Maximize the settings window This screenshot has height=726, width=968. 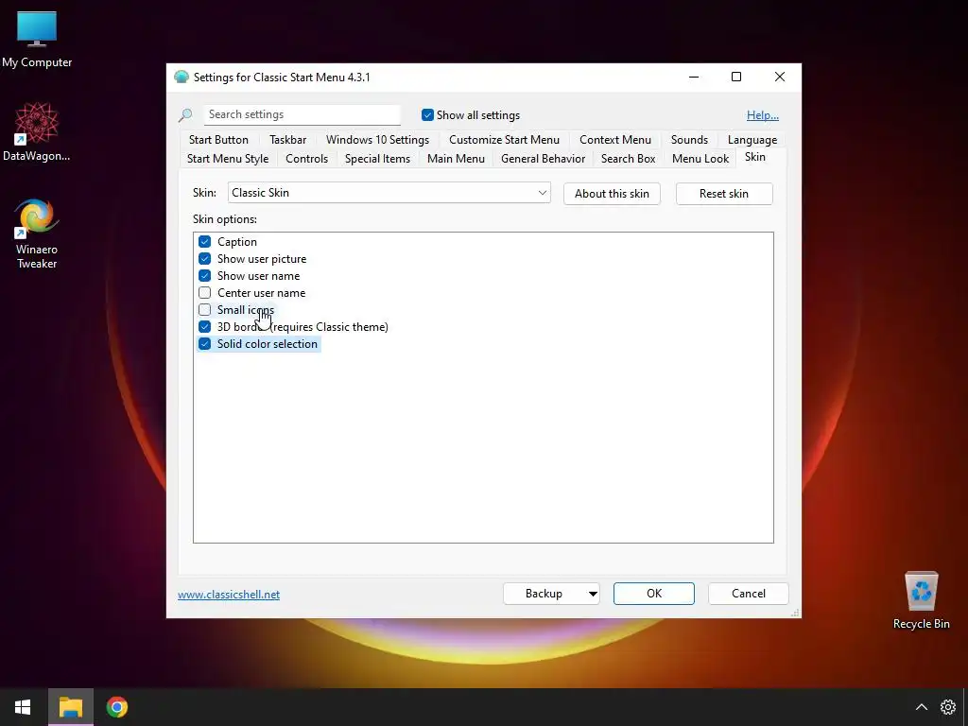[735, 77]
